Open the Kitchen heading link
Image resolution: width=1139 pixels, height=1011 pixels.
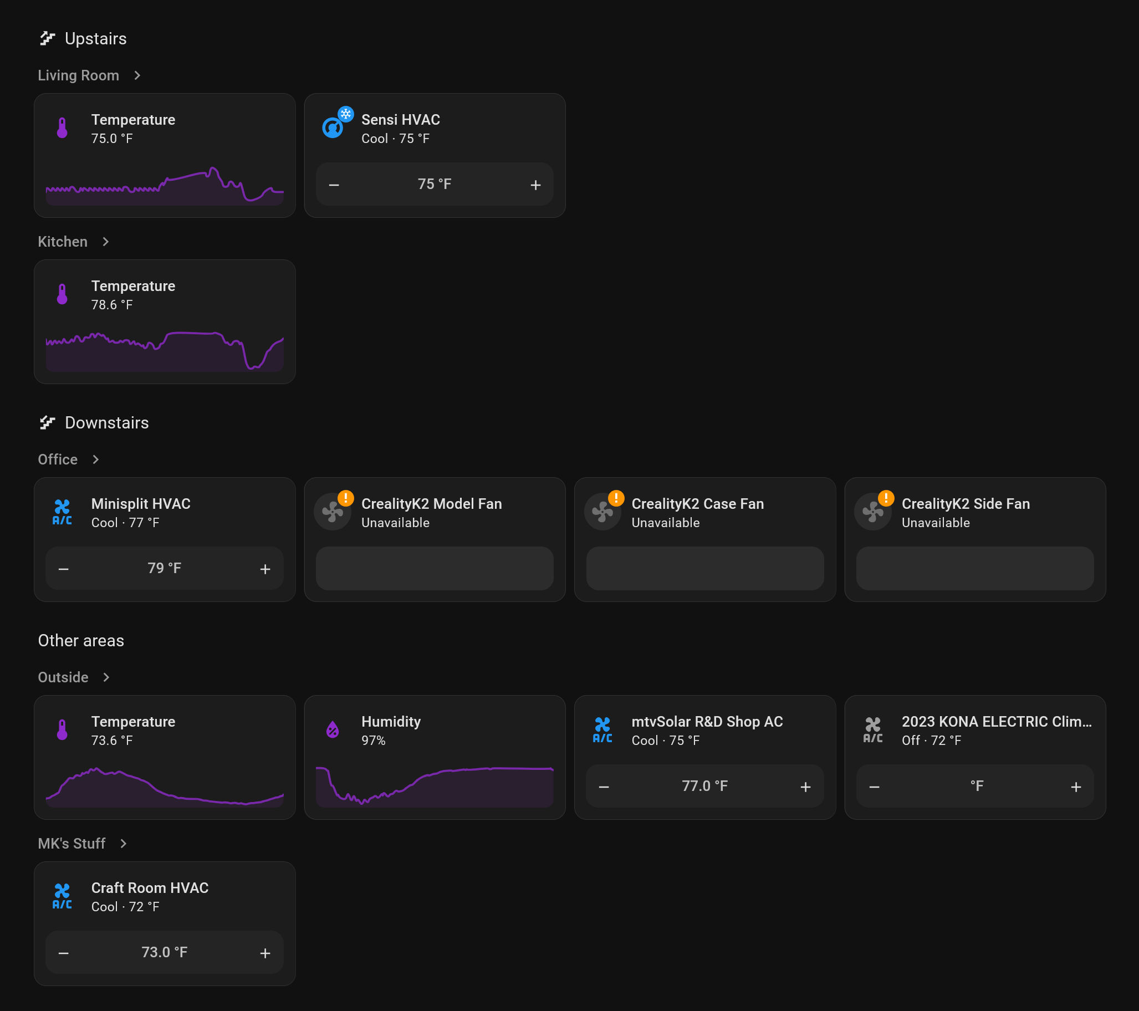pos(63,241)
